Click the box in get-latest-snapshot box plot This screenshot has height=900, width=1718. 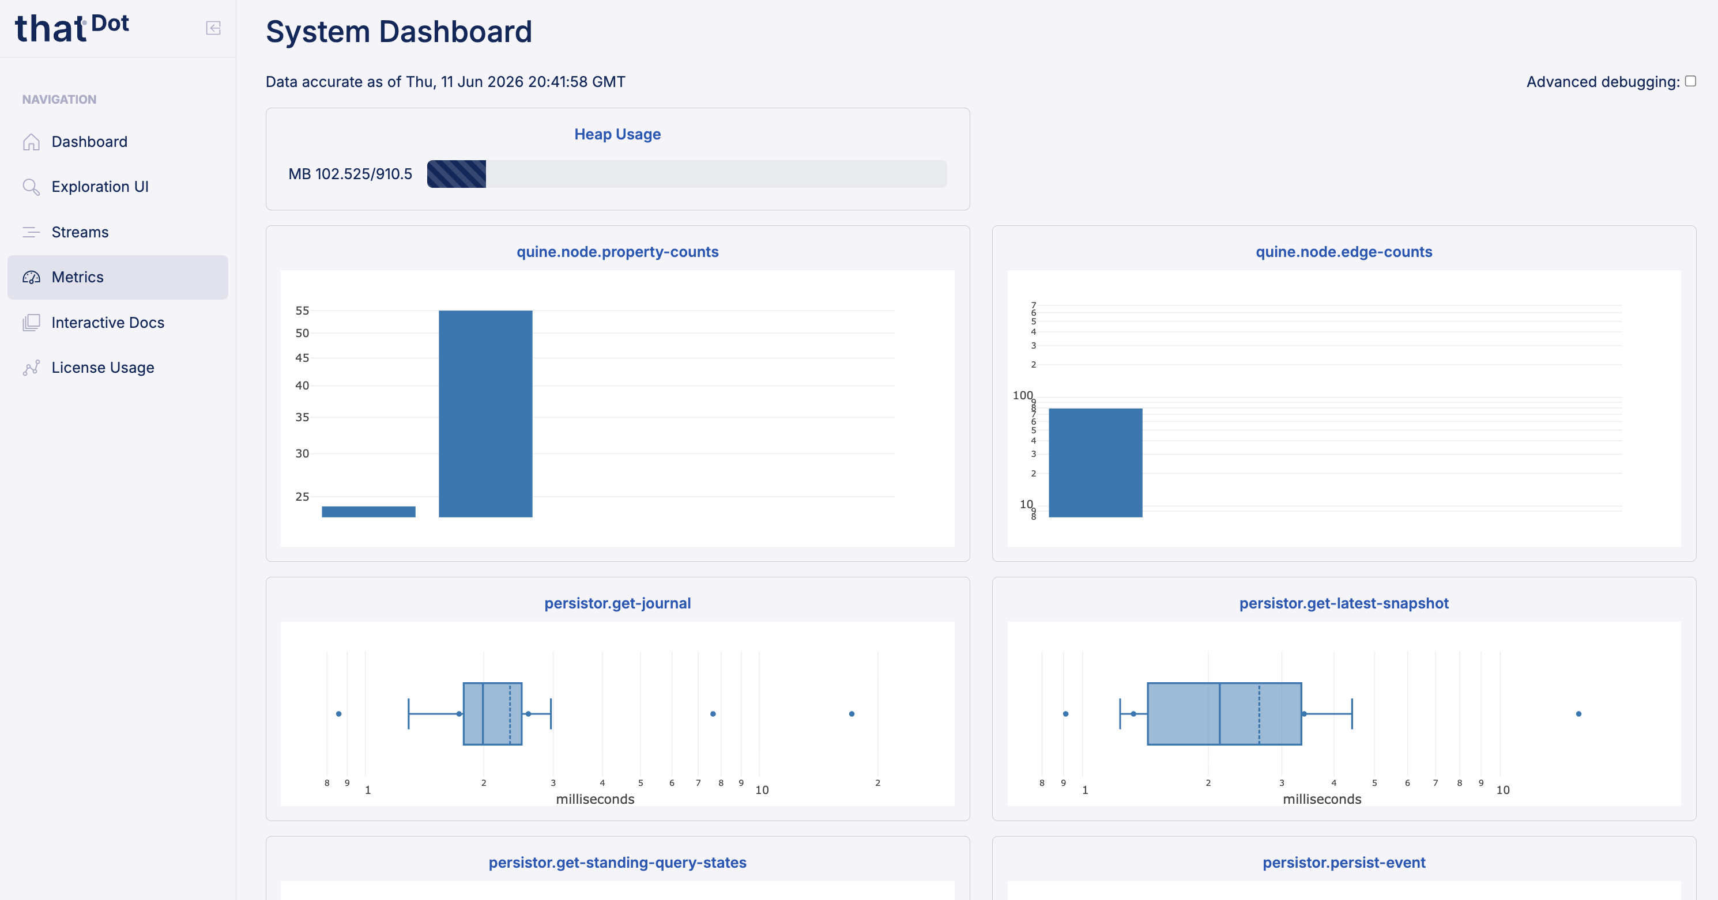tap(1225, 714)
